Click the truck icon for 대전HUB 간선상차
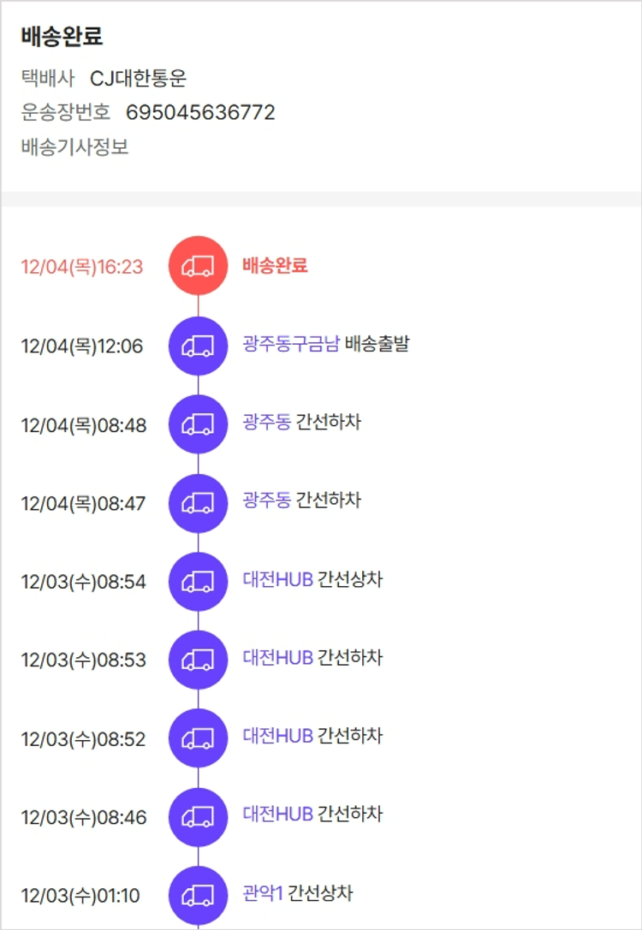Screen dimensions: 642x930 pyautogui.click(x=198, y=582)
